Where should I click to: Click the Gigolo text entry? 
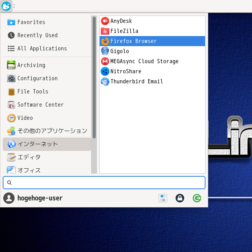point(119,51)
